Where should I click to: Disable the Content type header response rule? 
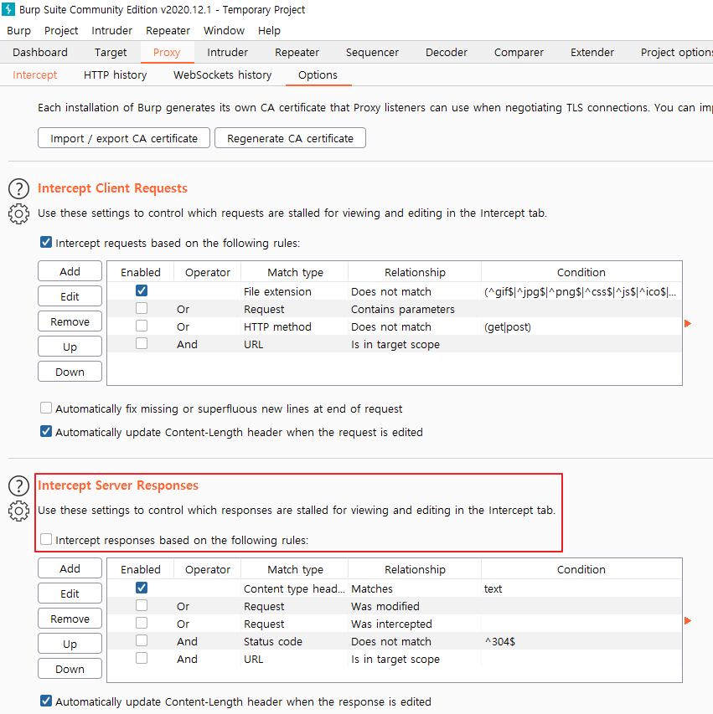click(142, 588)
